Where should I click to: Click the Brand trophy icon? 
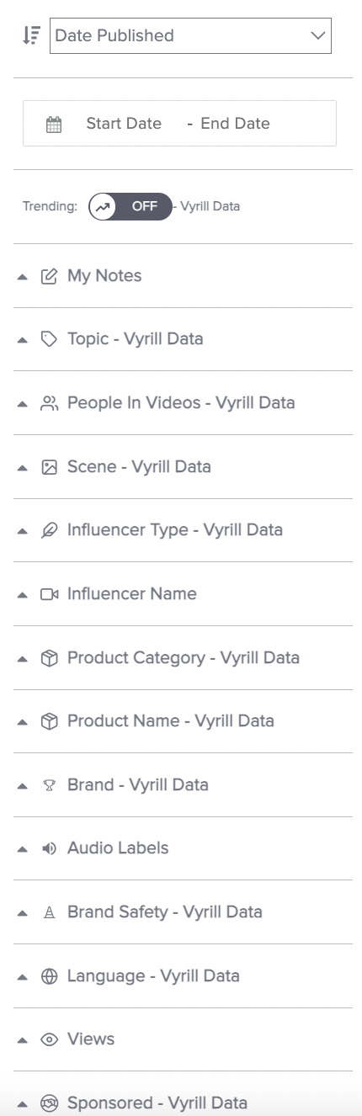pos(49,785)
